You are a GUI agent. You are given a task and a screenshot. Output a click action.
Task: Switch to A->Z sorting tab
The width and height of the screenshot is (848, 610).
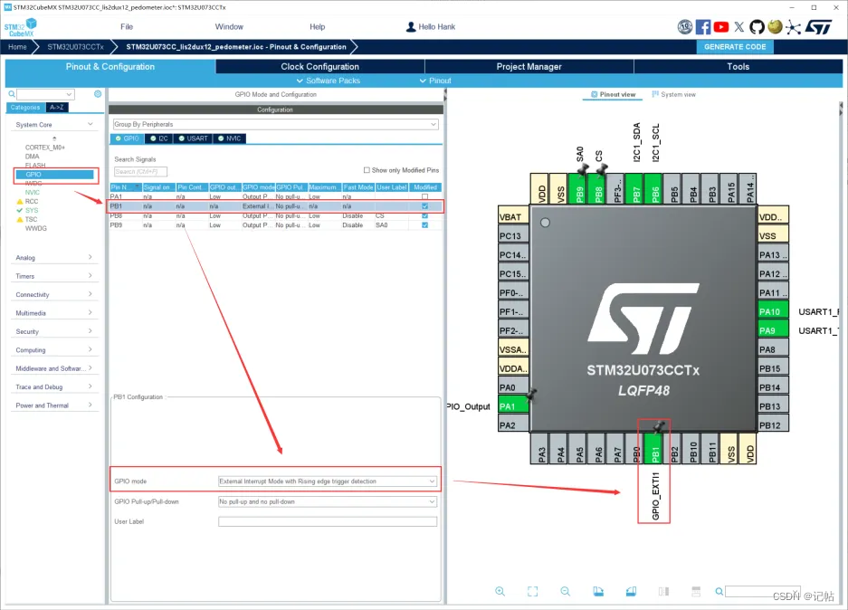point(56,108)
